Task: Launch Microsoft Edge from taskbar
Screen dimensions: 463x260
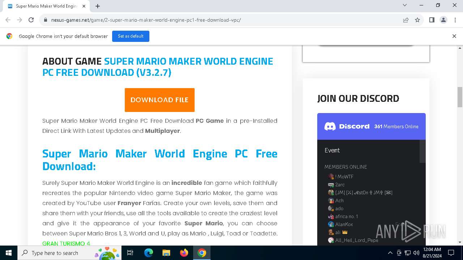Action: pos(149,253)
